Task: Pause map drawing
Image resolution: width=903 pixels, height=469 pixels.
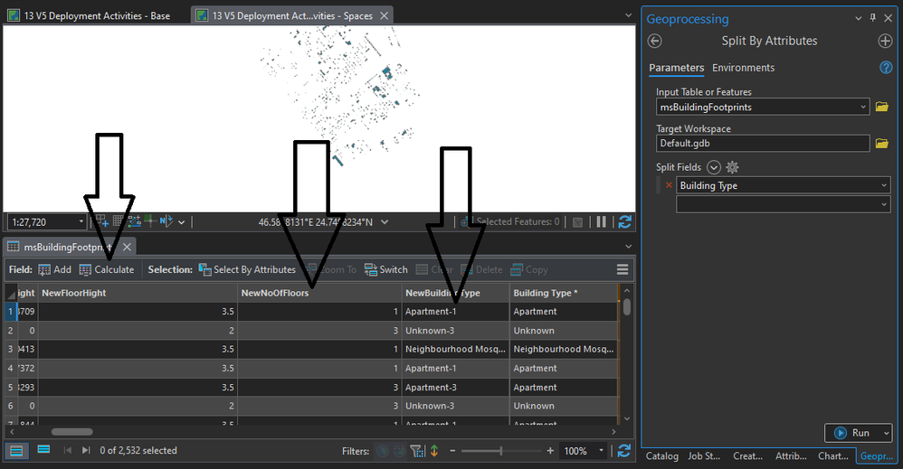Action: click(601, 221)
